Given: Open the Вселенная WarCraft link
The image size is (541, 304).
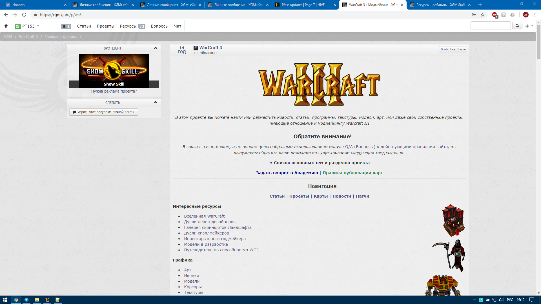Looking at the screenshot, I should (204, 216).
